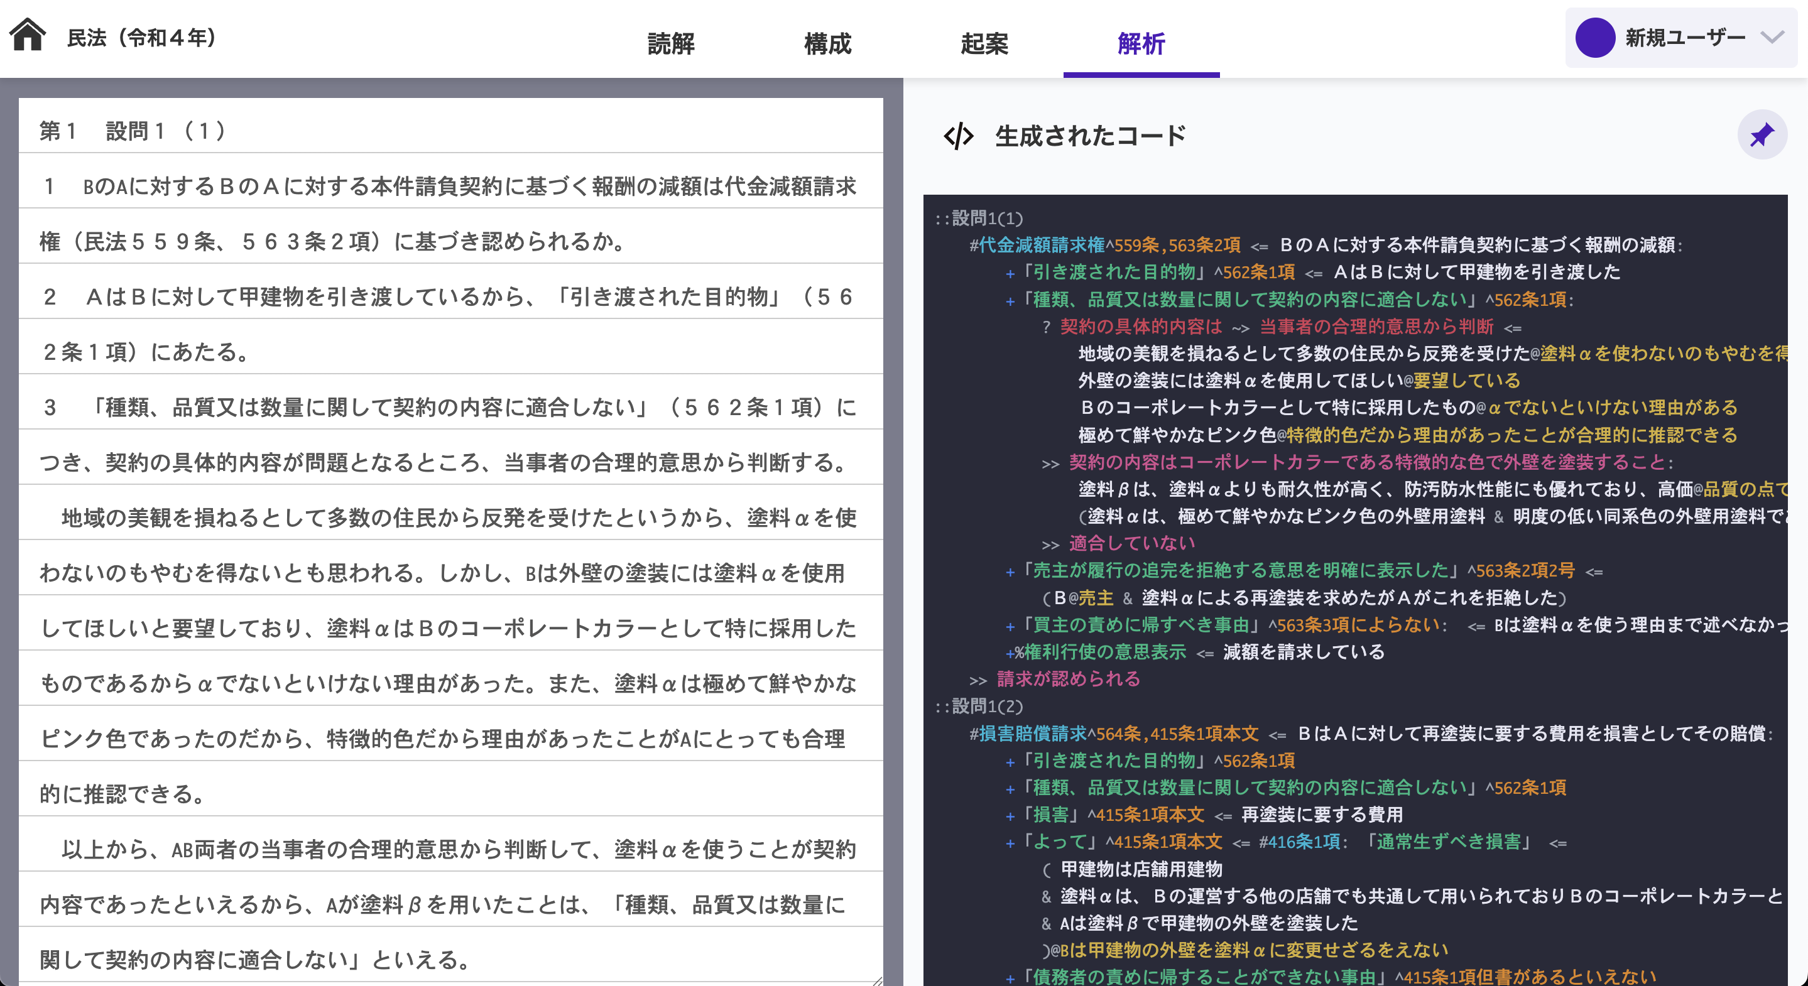Viewport: 1808px width, 986px height.
Task: Select the 第1 設問1（1） heading in the draft
Action: tap(133, 131)
